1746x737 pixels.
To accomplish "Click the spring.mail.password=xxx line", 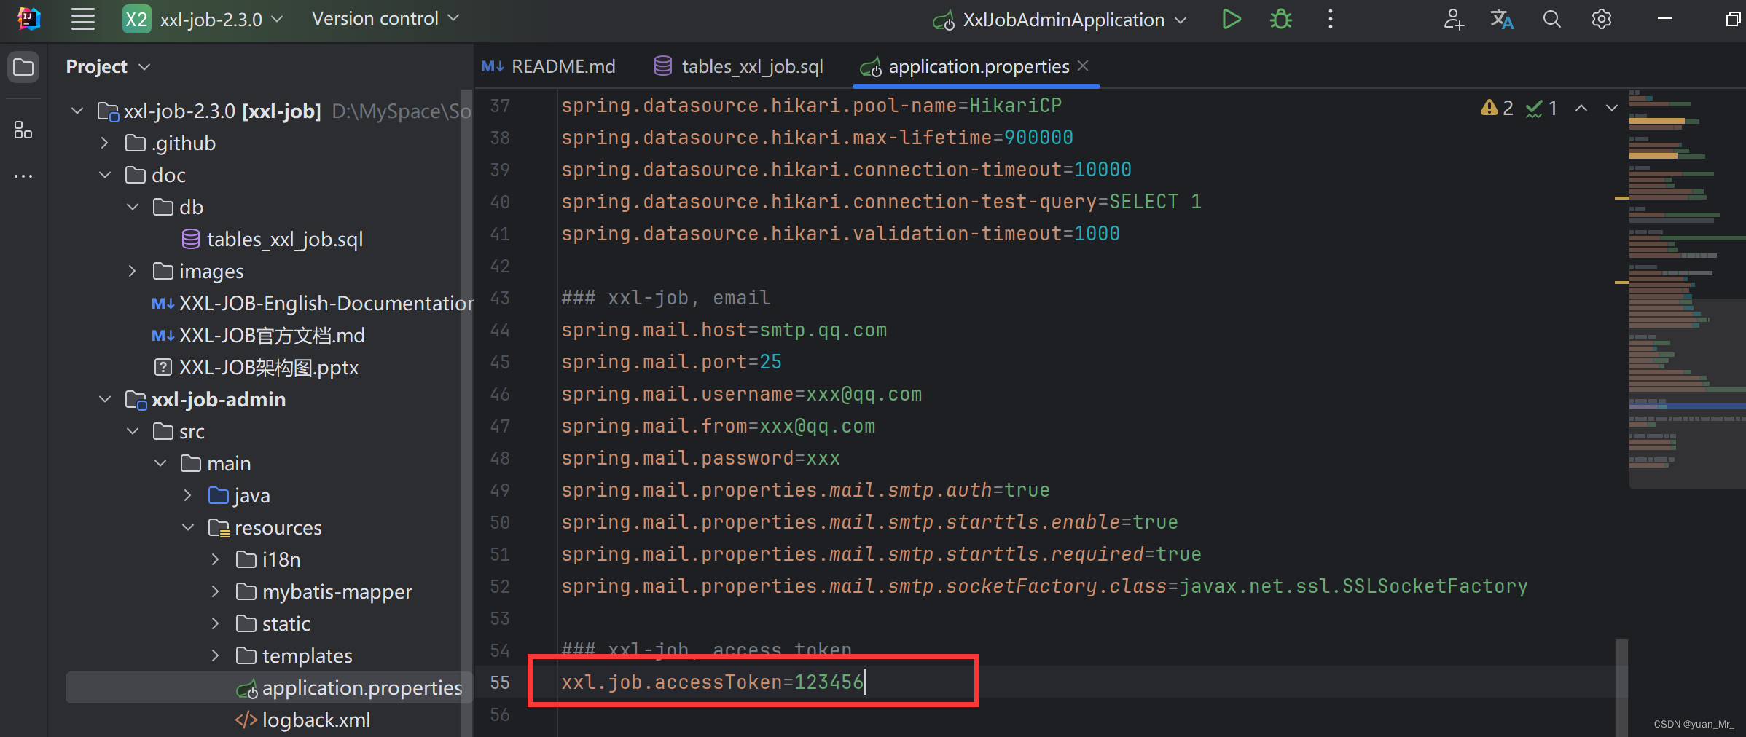I will point(700,458).
